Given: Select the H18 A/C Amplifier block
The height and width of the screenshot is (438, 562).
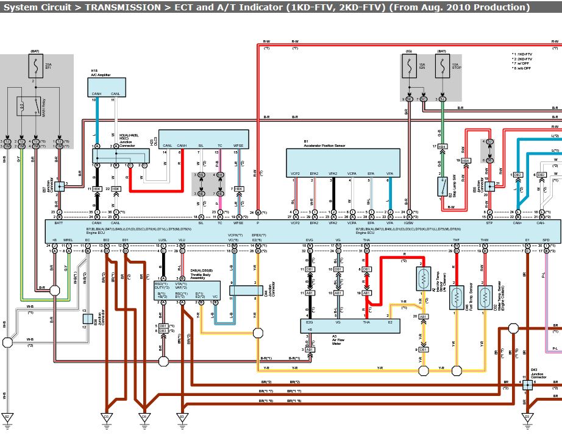Looking at the screenshot, I should tap(107, 88).
